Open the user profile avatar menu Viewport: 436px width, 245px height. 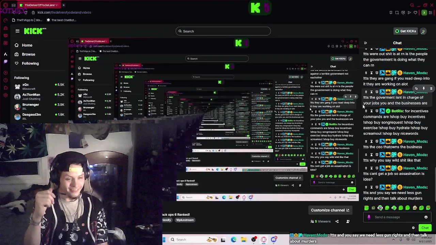423,31
